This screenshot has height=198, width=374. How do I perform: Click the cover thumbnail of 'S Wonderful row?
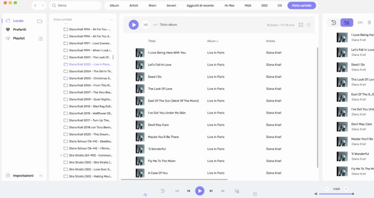coord(140,149)
